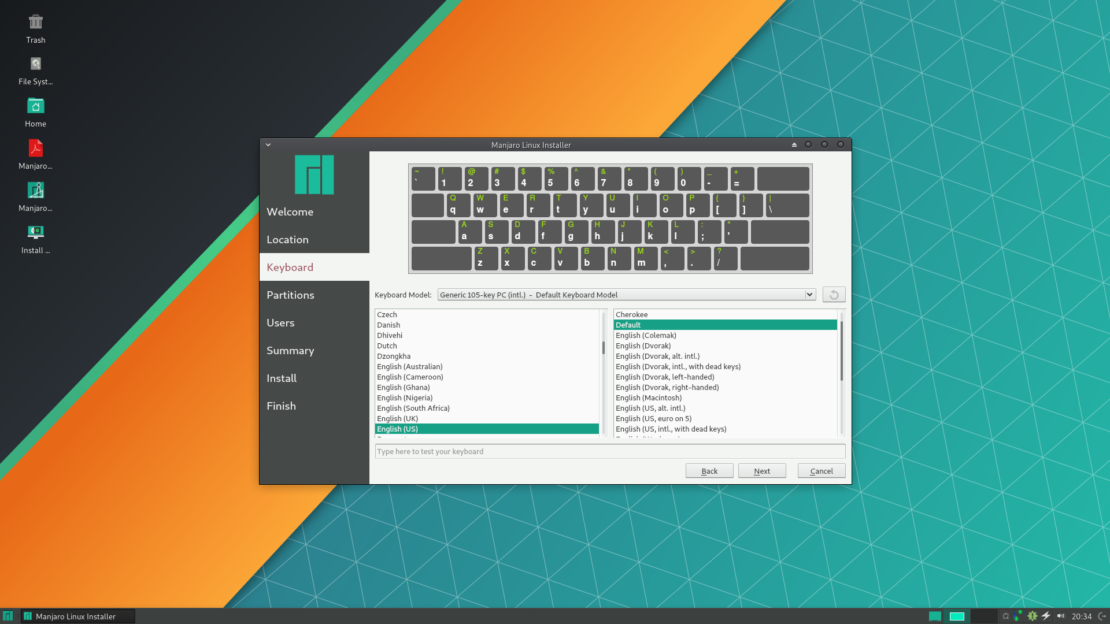Choose English (US, euro on 5) variant
The height and width of the screenshot is (624, 1110).
(x=725, y=418)
